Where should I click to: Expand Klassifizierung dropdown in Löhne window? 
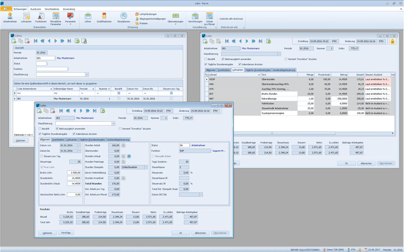[87, 74]
